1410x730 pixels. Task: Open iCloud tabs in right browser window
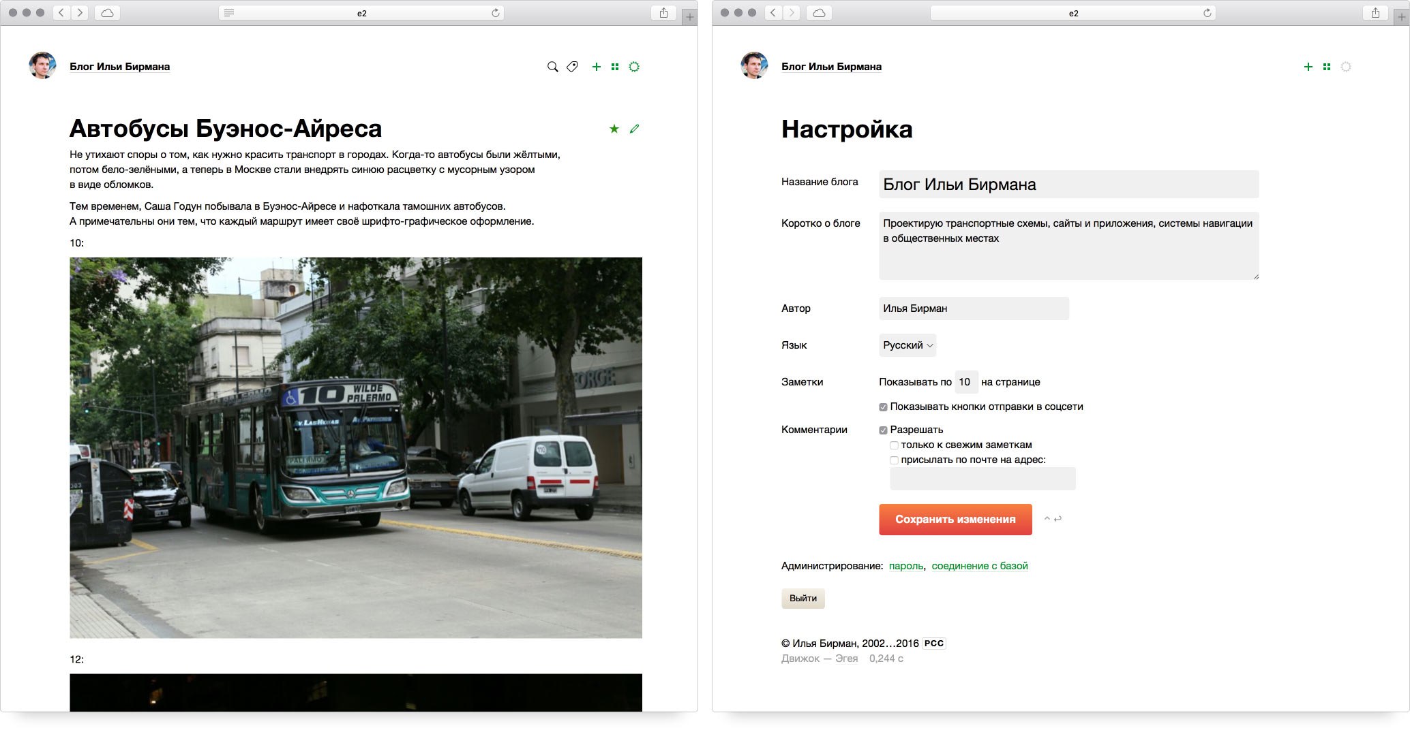coord(820,13)
